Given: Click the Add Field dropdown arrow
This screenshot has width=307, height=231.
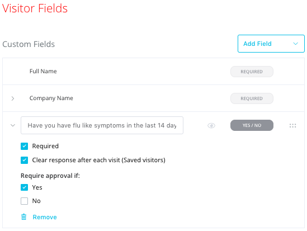Looking at the screenshot, I should 295,44.
